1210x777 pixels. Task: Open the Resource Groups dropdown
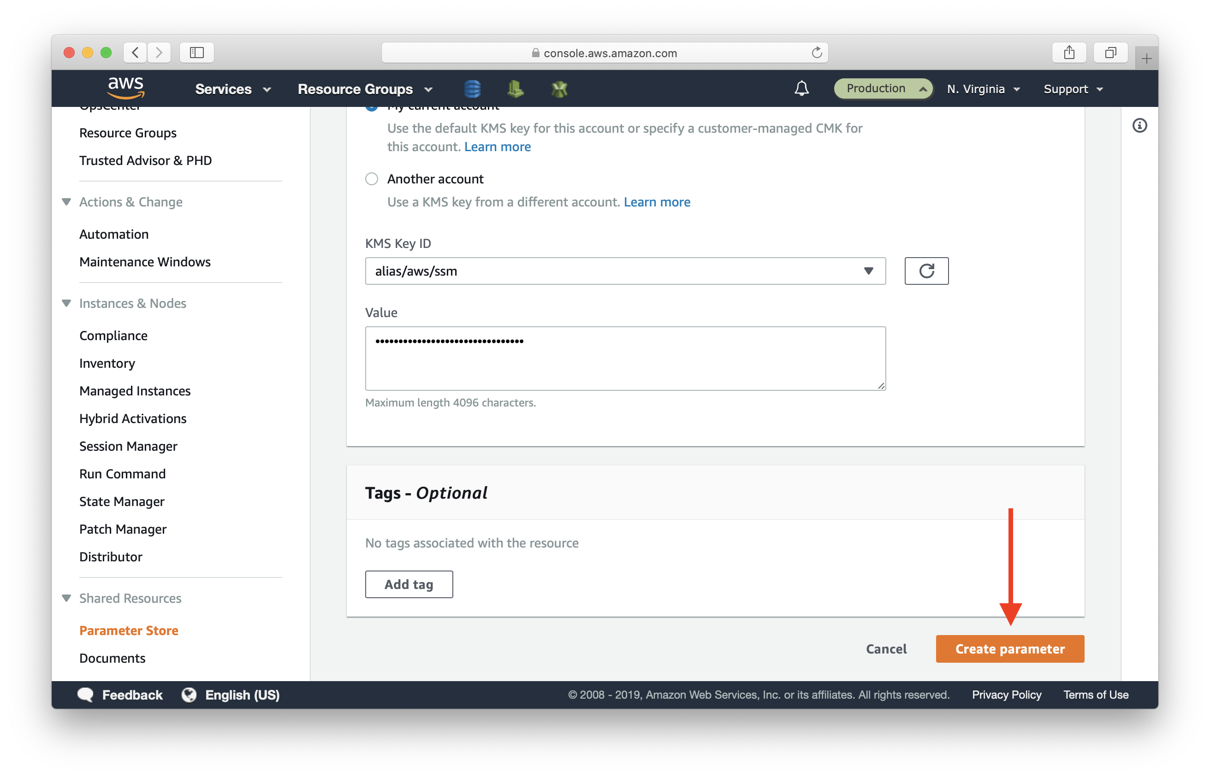pos(366,88)
